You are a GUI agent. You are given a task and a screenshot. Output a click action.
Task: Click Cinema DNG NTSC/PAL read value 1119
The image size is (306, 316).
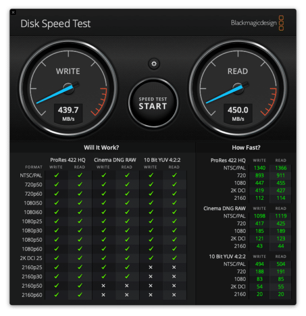click(281, 216)
